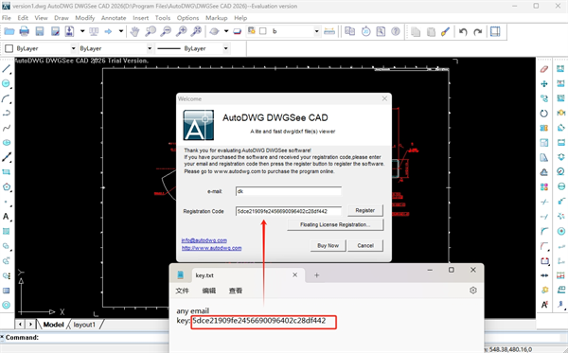Image resolution: width=568 pixels, height=353 pixels.
Task: Click the Match Properties paintbrush icon
Action: 445,31
